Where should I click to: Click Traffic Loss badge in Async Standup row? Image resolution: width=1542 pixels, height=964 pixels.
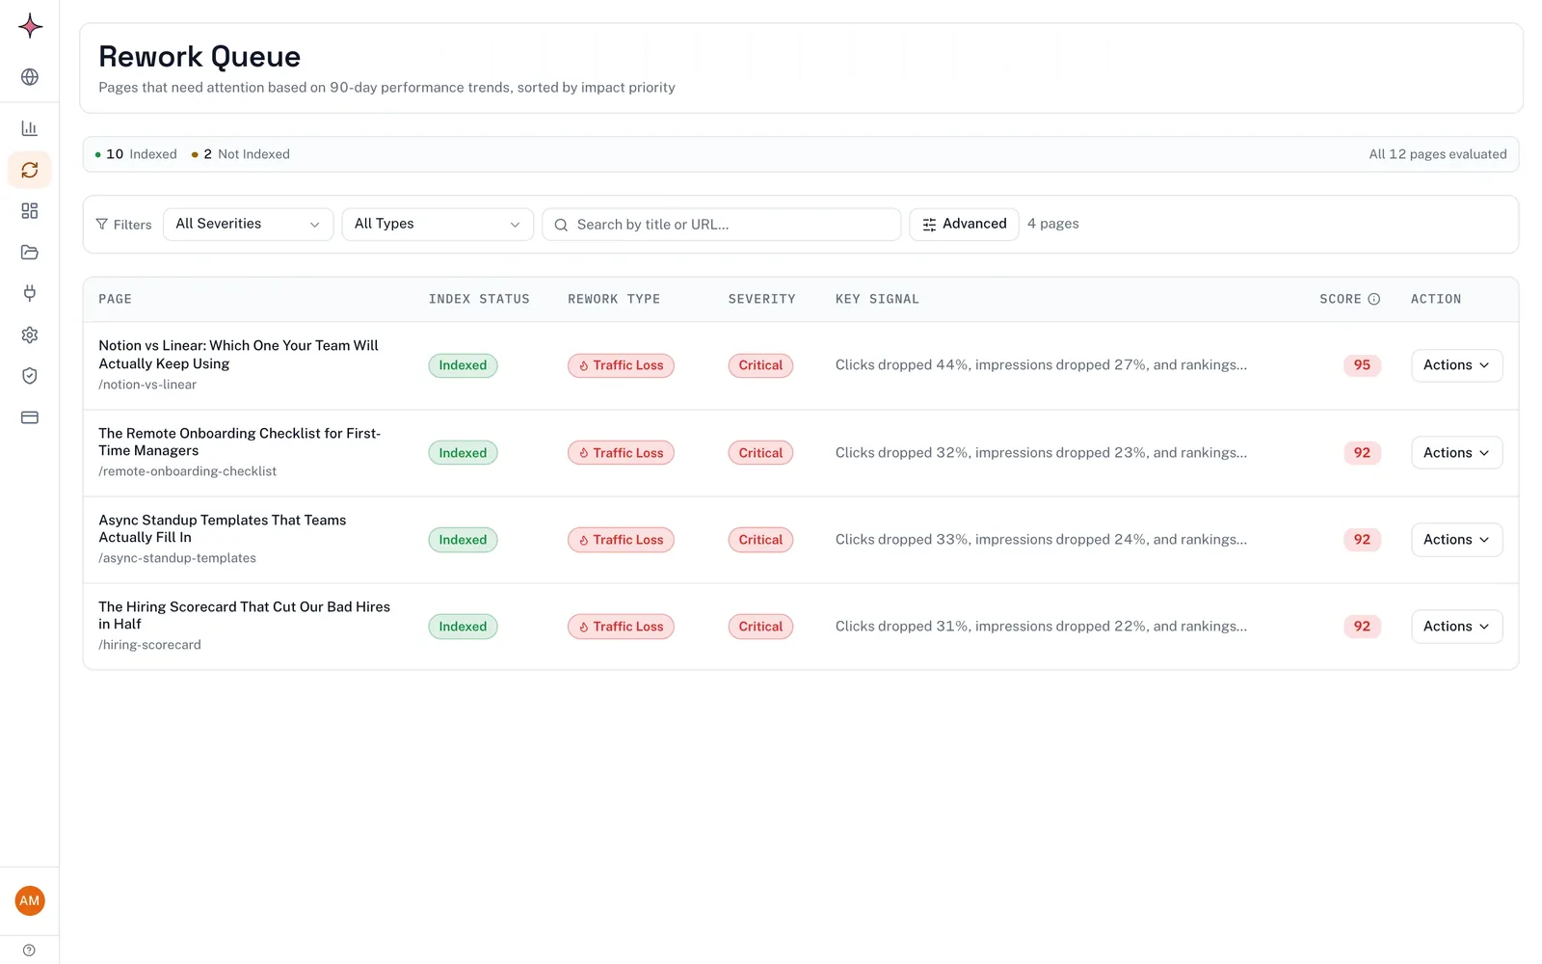621,540
